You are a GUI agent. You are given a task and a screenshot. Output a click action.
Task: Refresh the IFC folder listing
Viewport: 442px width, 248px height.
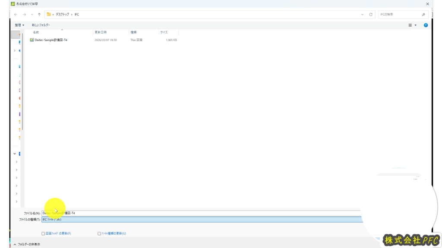371,14
